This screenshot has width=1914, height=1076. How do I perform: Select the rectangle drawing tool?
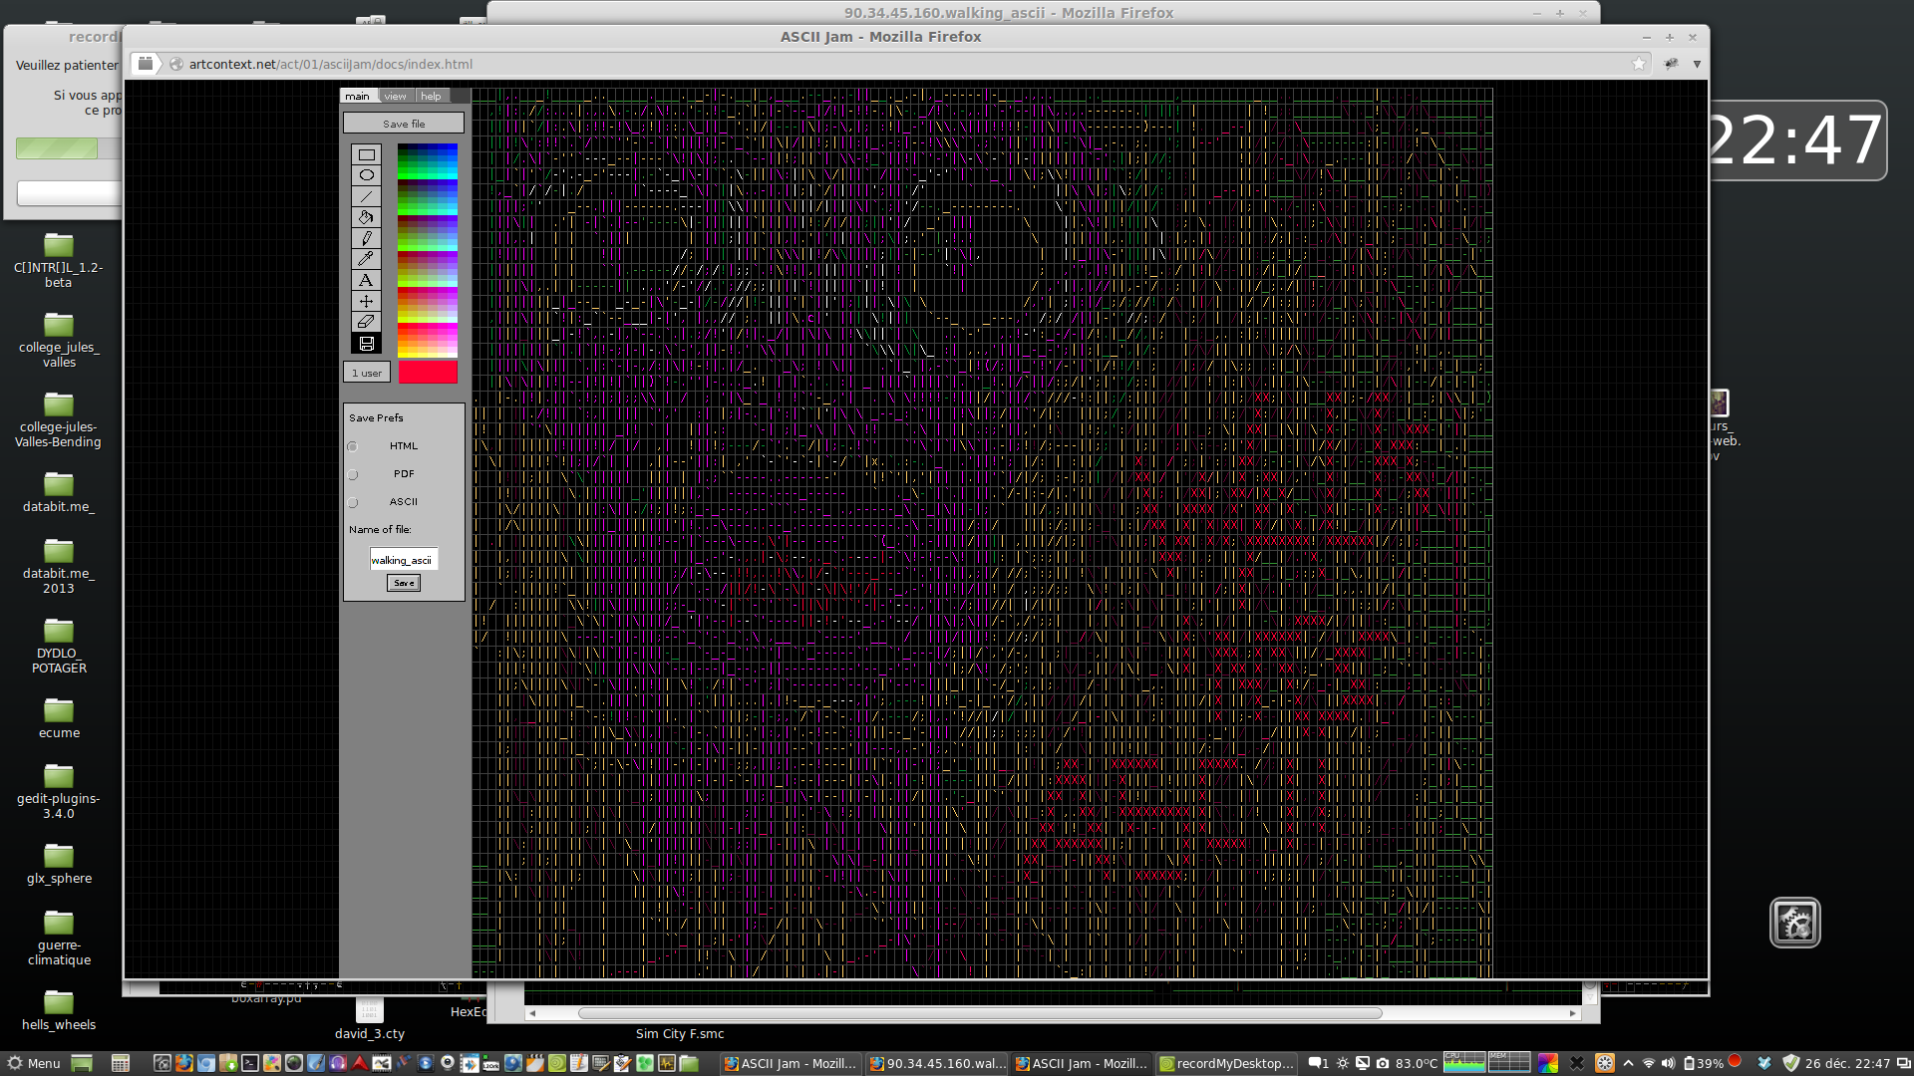point(366,154)
